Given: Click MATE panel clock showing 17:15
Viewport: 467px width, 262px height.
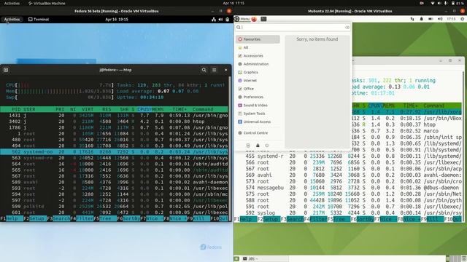Looking at the screenshot, I should (451, 19).
